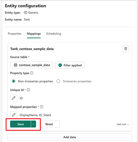The width and height of the screenshot is (138, 142).
Task: Edit the Unique Id with pencil icon
Action: click(x=14, y=98)
